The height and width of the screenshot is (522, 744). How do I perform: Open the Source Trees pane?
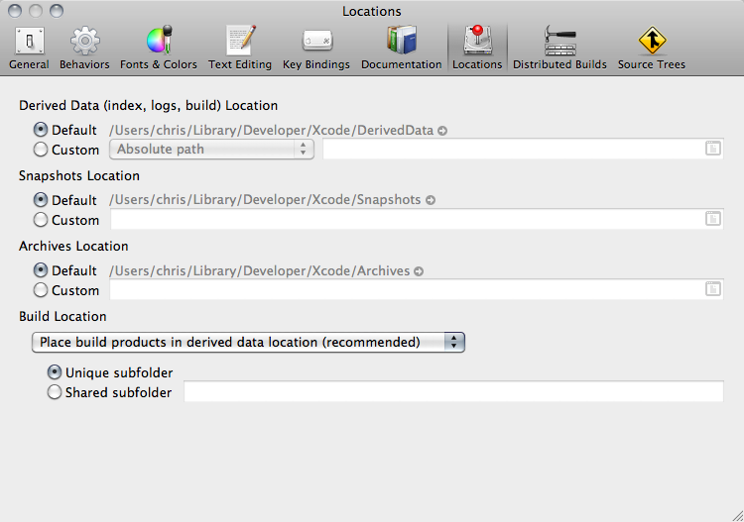click(652, 49)
